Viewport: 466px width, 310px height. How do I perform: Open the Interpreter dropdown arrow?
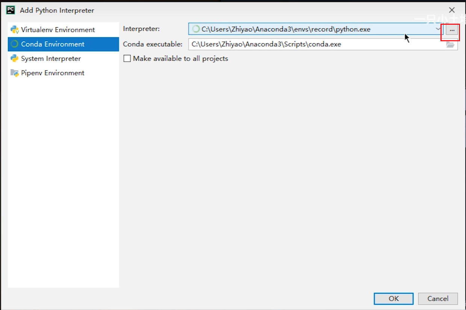(x=438, y=29)
